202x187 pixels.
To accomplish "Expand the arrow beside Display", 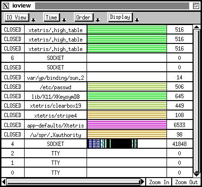I will [x=137, y=20].
